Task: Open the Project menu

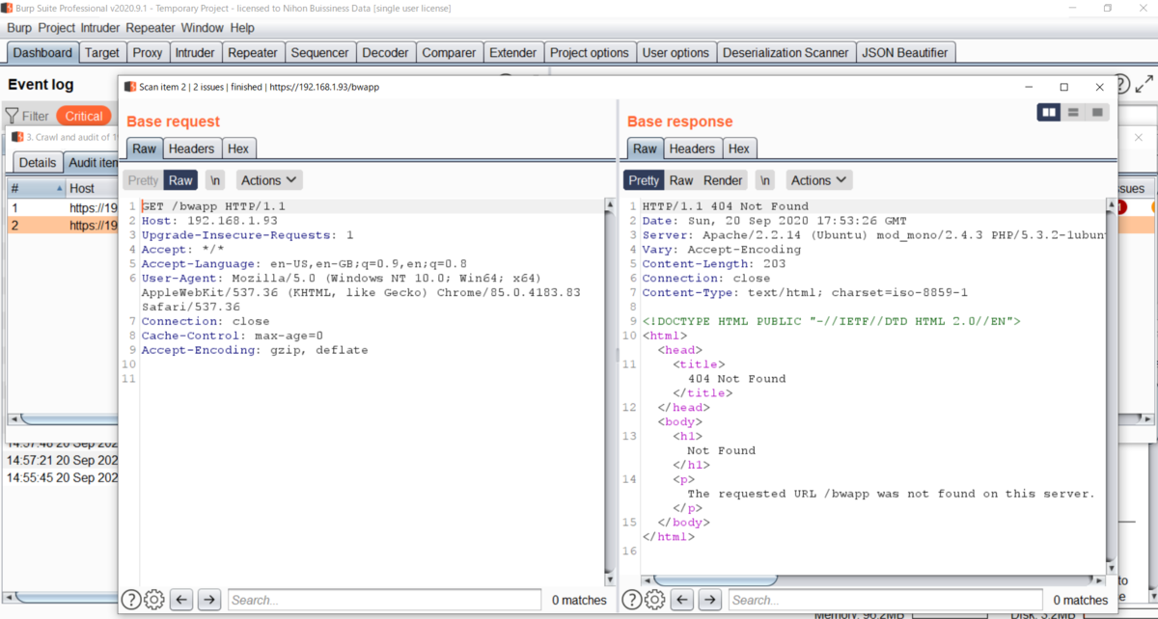Action: [58, 28]
